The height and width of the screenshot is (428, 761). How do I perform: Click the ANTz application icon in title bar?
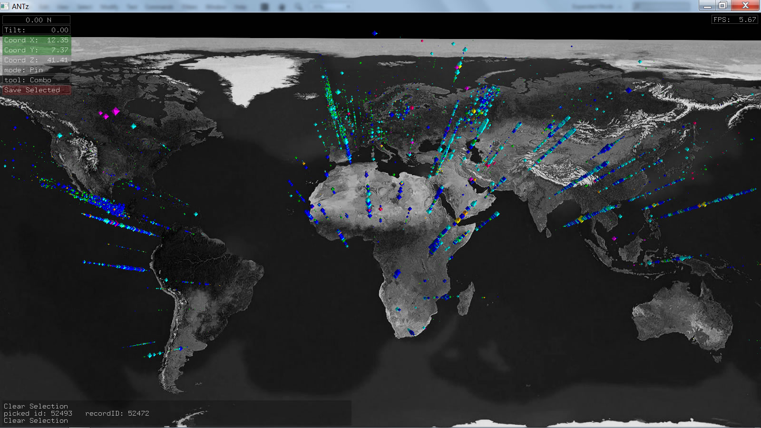point(5,6)
